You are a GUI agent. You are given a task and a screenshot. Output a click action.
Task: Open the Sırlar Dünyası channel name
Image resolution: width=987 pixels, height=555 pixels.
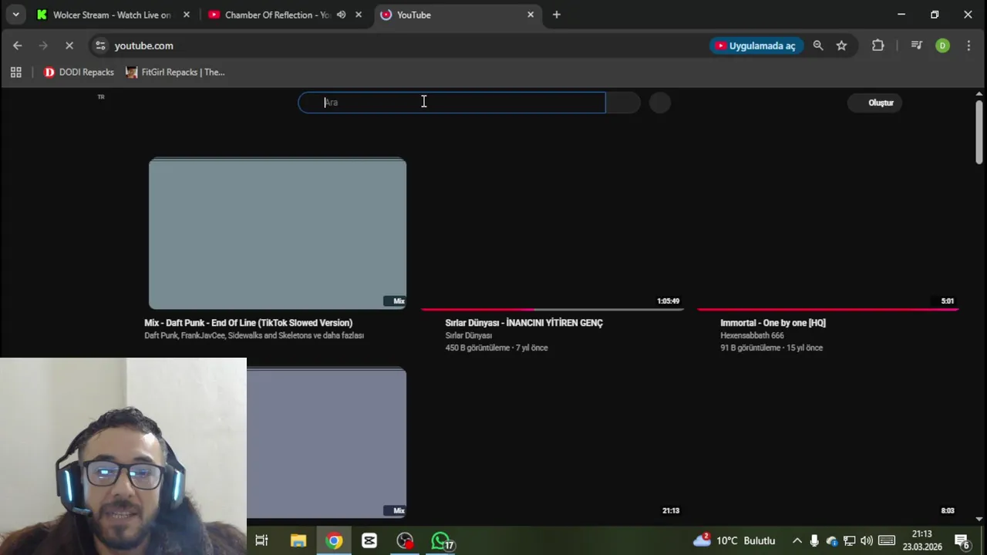tap(468, 336)
